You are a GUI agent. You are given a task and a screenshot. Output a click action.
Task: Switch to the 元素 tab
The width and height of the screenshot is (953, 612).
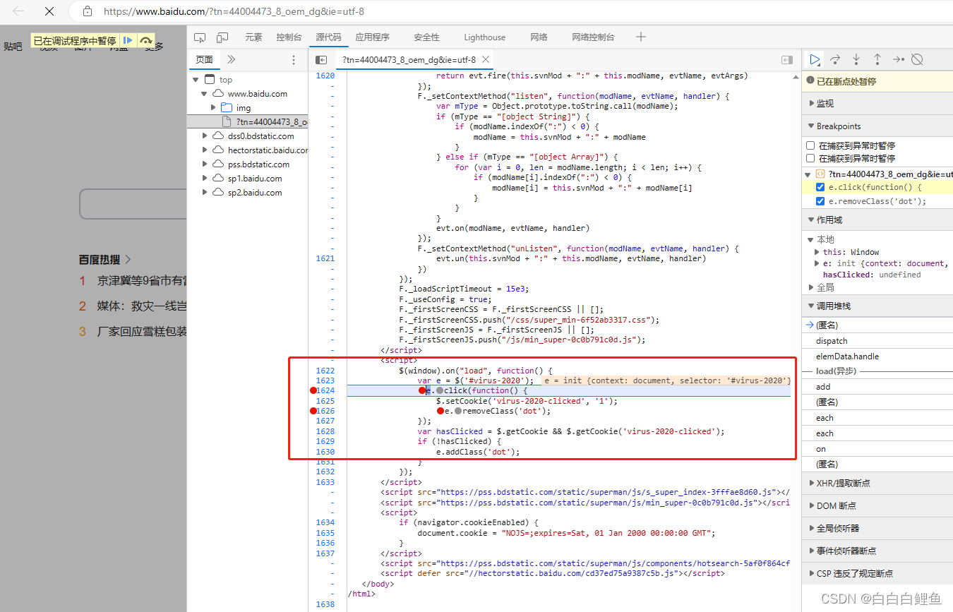click(253, 37)
